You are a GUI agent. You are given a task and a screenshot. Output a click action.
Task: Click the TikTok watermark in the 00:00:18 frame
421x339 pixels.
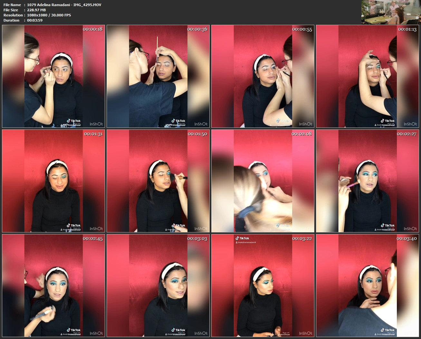(x=74, y=121)
